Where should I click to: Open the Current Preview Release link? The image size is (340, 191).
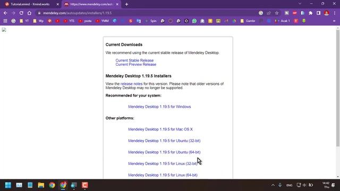coord(136,65)
